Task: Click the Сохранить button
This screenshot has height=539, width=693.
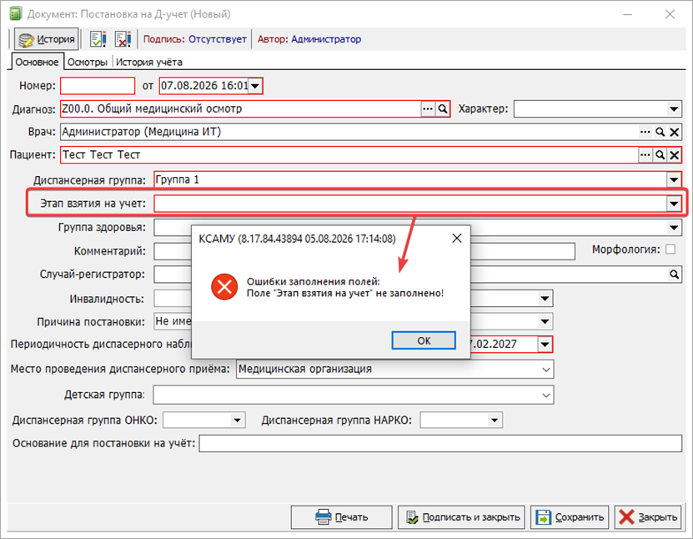Action: (x=570, y=517)
